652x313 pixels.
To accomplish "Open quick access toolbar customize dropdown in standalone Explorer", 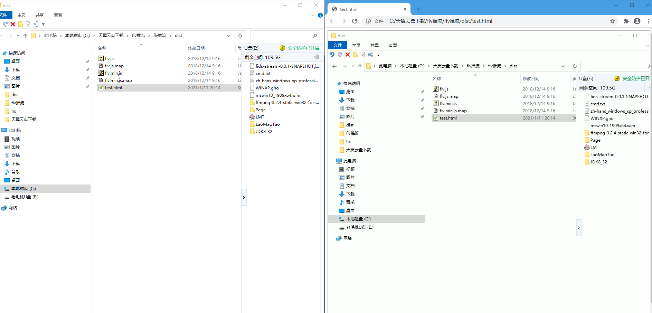I will [x=44, y=24].
